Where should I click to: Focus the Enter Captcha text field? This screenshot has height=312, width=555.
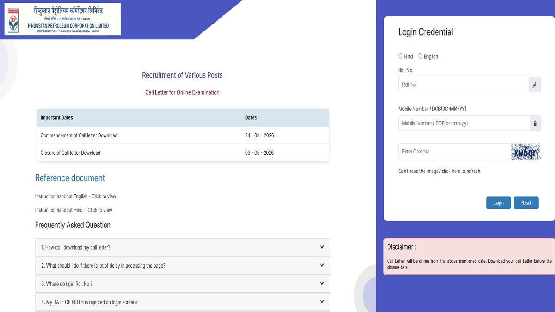(453, 152)
